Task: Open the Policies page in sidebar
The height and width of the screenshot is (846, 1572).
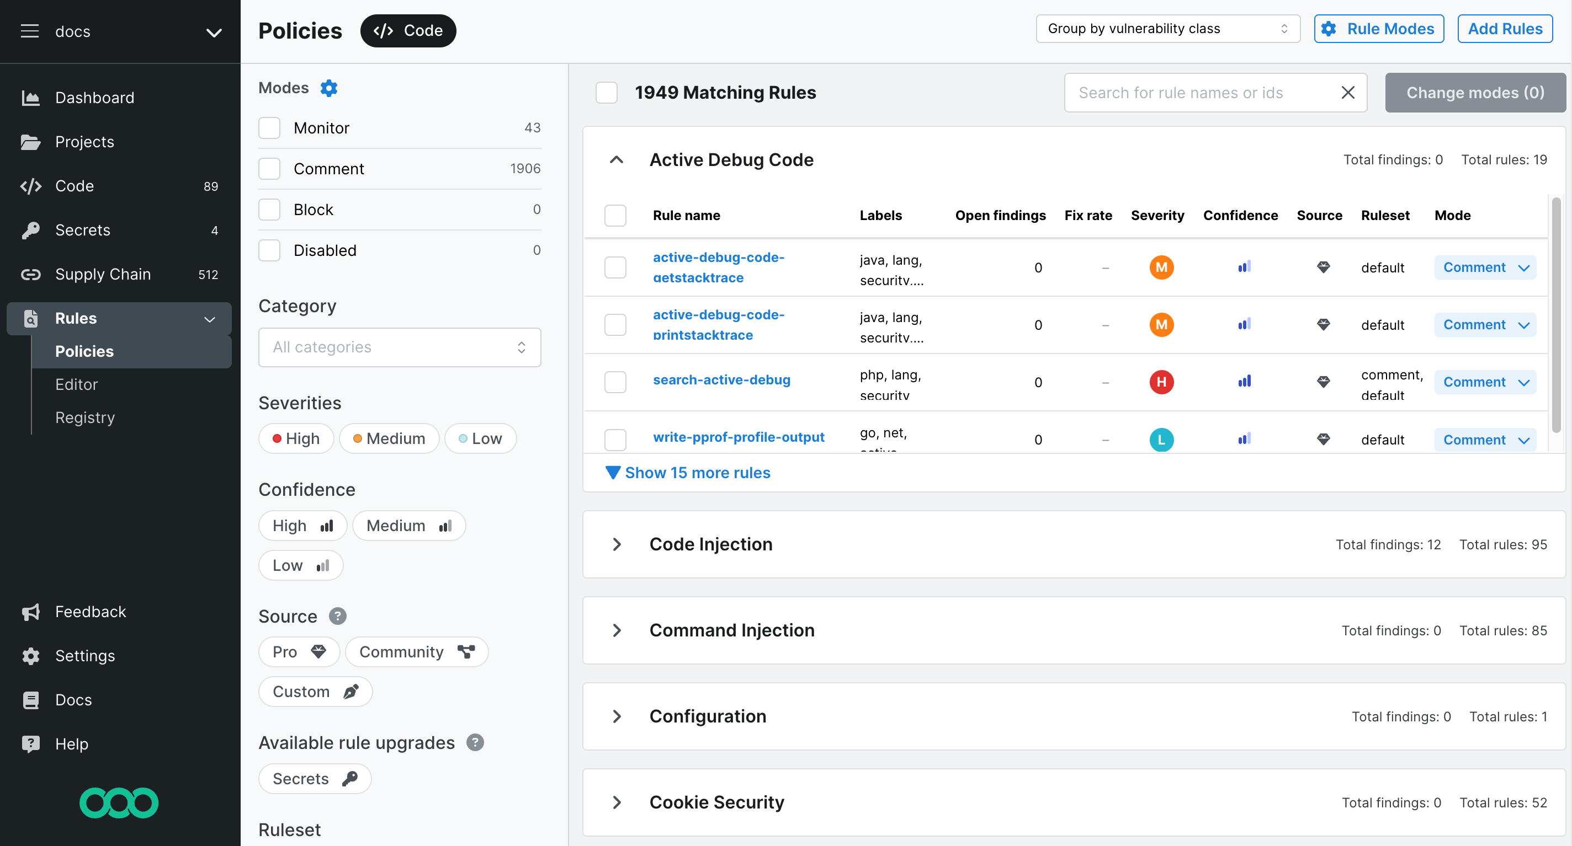Action: click(x=131, y=351)
